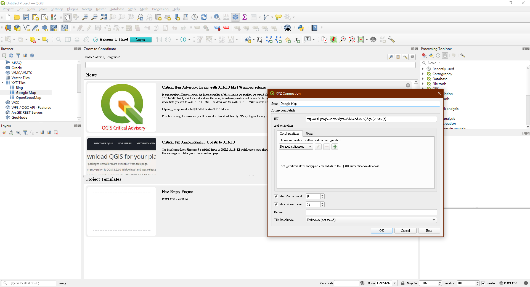Image resolution: width=530 pixels, height=287 pixels.
Task: Dismiss the Critical Bug Advisory news item
Action: (408, 85)
